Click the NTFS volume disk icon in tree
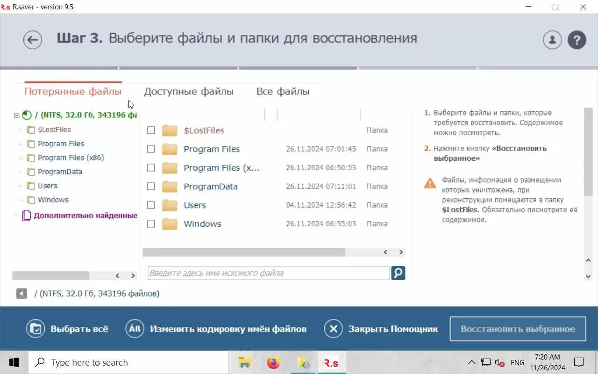 pos(27,115)
